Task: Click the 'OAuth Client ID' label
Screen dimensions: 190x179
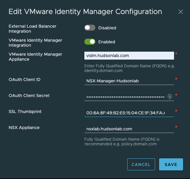Action: [x=25, y=80]
